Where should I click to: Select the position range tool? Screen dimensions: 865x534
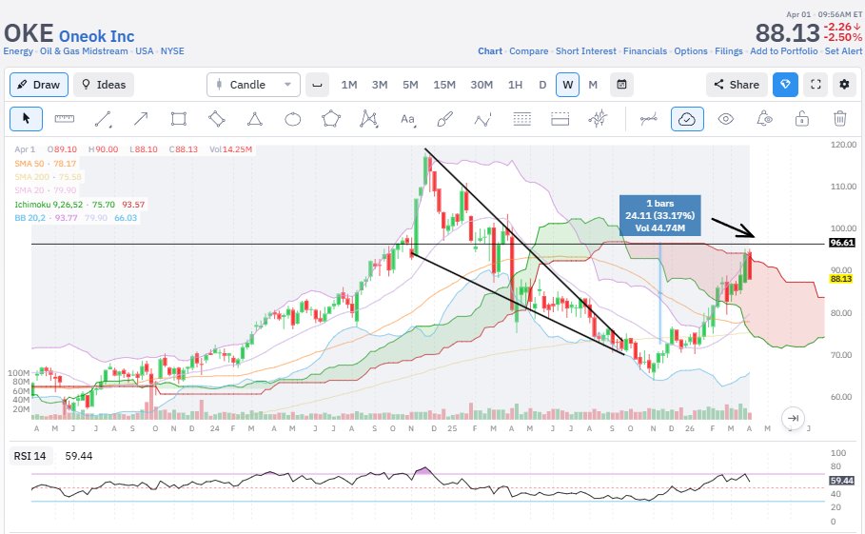pyautogui.click(x=560, y=119)
